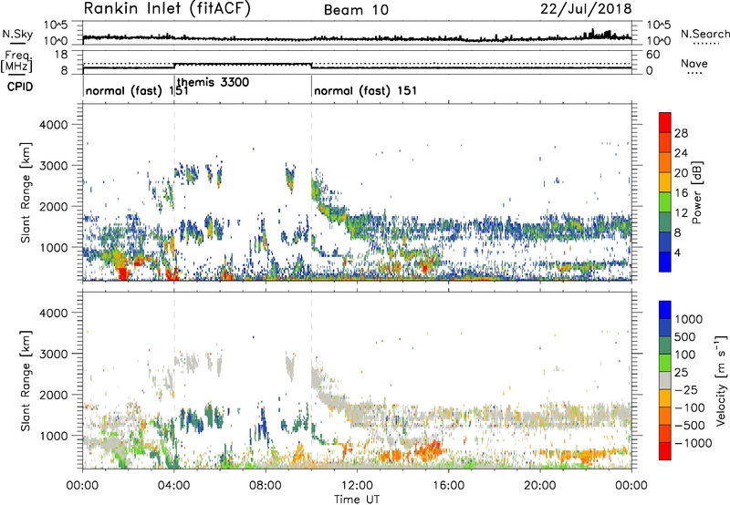Click the 'Time UT' axis title
This screenshot has height=505, width=730.
[x=357, y=500]
